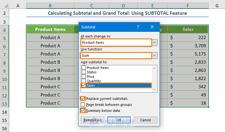Open the 'Use function' dropdown arrow
The image size is (225, 132).
(154, 55)
